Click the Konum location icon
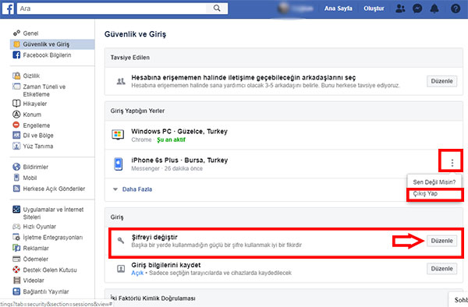 [16, 115]
